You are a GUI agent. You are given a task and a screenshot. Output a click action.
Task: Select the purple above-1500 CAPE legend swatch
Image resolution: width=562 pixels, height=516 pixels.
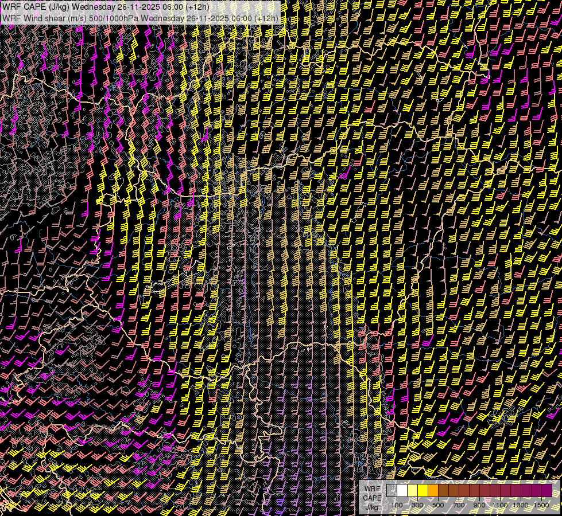click(x=547, y=490)
